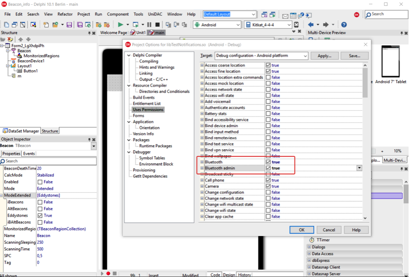This screenshot has width=409, height=277.
Task: Click the red record macro button
Action: coord(108,274)
